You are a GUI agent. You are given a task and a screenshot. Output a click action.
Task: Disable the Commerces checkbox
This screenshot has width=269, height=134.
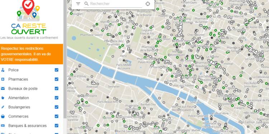[56, 116]
